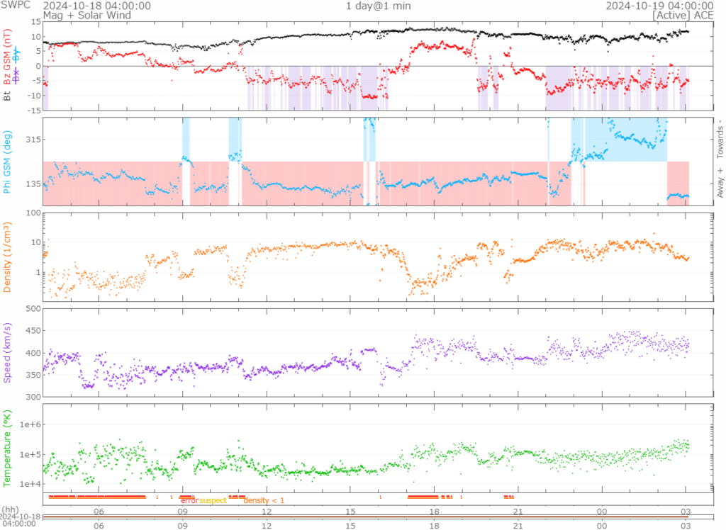Click the red 'error' flag legend
The image size is (726, 530).
pos(189,500)
